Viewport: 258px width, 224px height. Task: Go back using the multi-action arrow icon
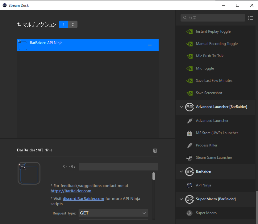click(19, 24)
